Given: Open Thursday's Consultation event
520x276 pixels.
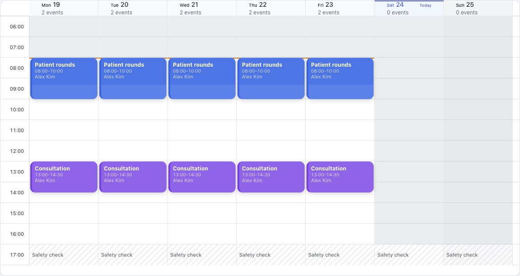Looking at the screenshot, I should pos(271,177).
